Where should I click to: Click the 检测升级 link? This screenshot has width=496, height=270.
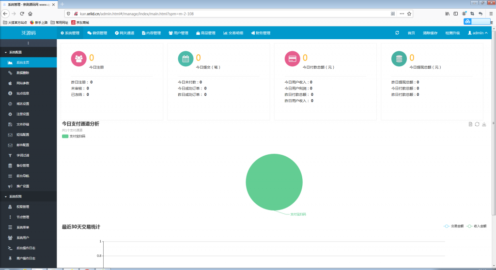tap(452, 33)
